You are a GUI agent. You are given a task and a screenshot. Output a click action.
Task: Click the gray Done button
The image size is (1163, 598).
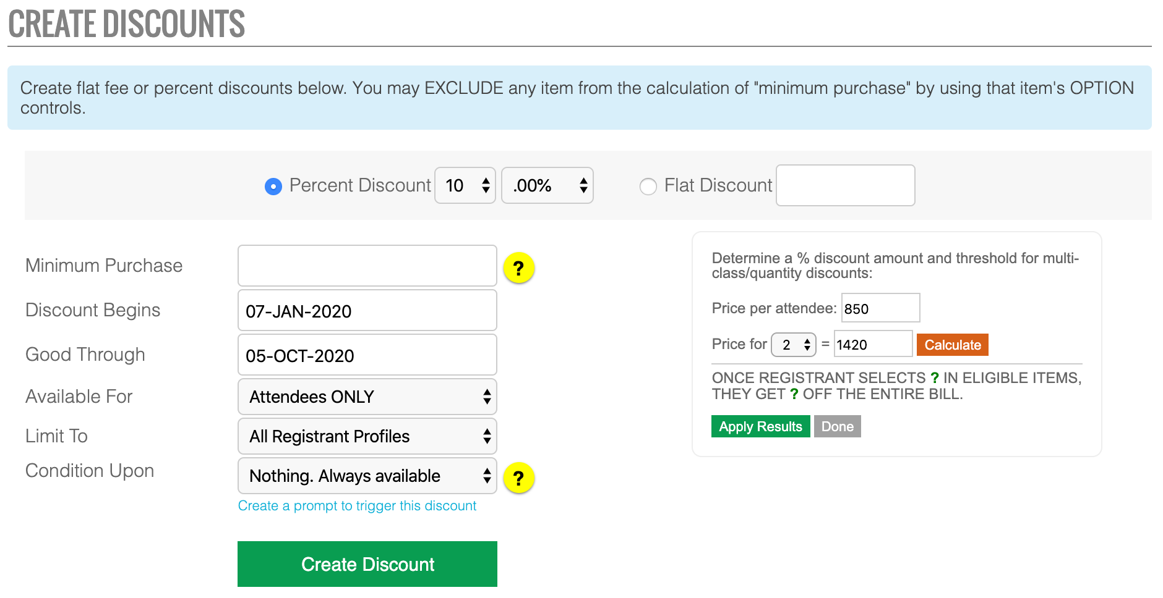837,426
